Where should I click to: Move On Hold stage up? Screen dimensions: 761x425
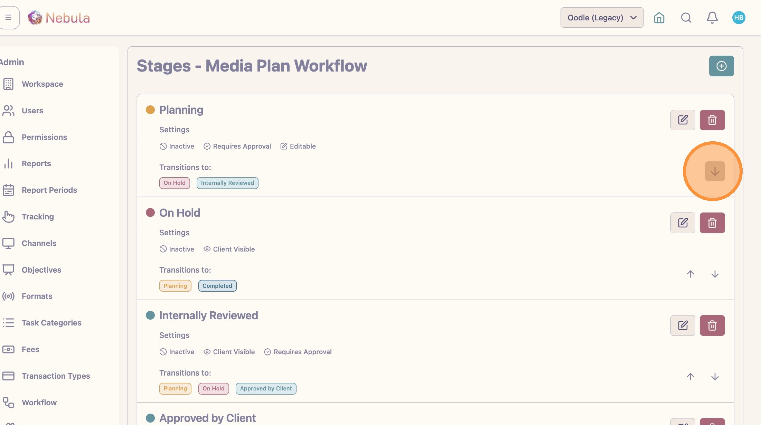pyautogui.click(x=690, y=274)
